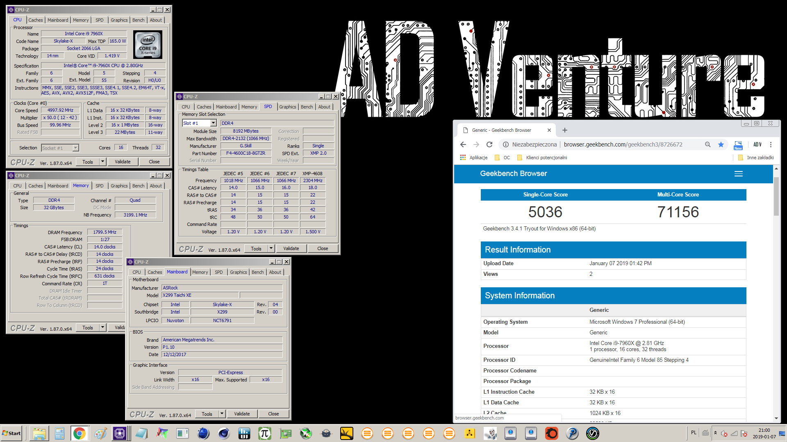Open Klienci potencjonalni bookmark folder
This screenshot has width=787, height=442.
(x=542, y=158)
